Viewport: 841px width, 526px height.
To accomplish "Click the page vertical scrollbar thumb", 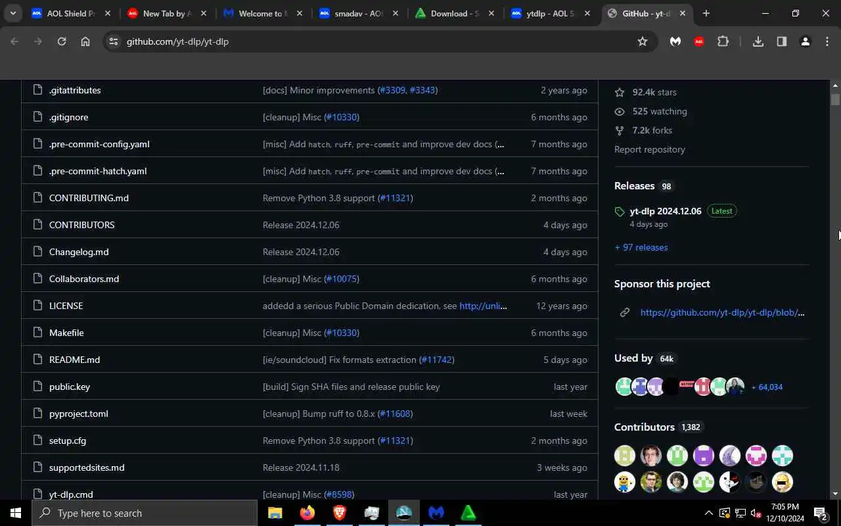I will [x=835, y=100].
